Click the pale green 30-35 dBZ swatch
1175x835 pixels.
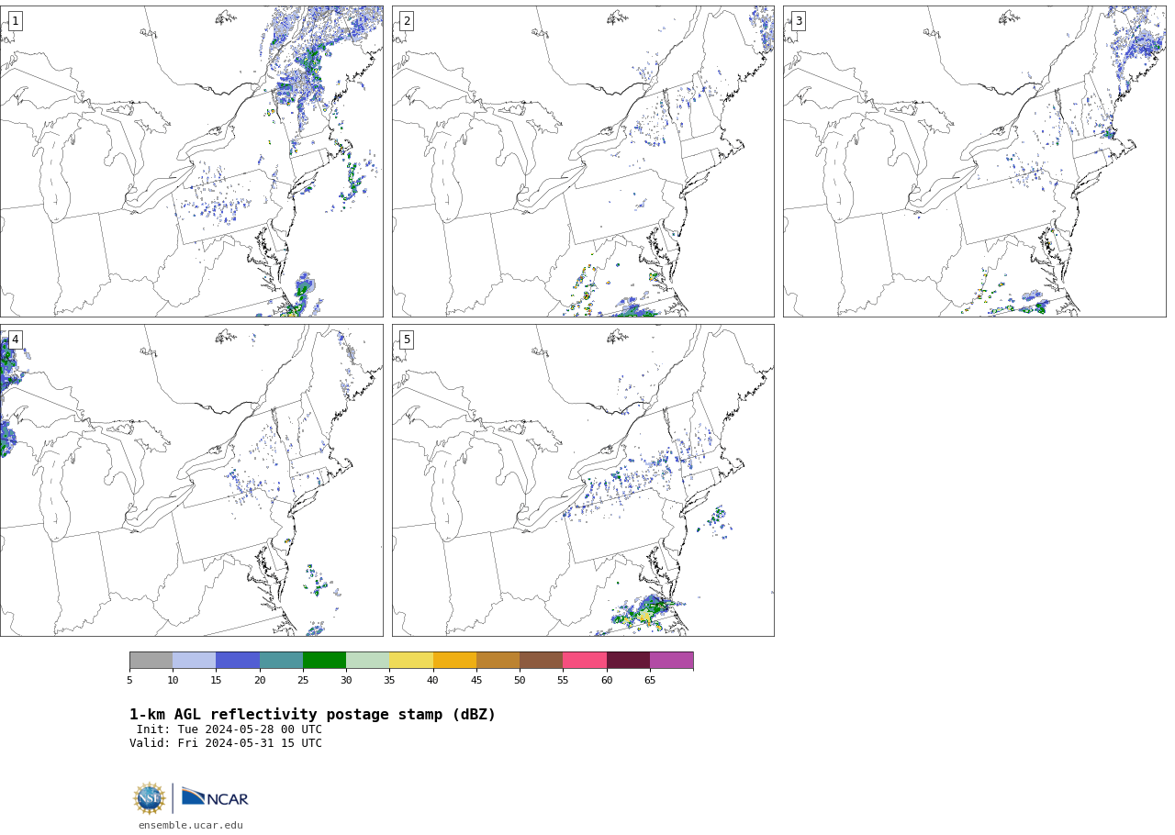[367, 661]
